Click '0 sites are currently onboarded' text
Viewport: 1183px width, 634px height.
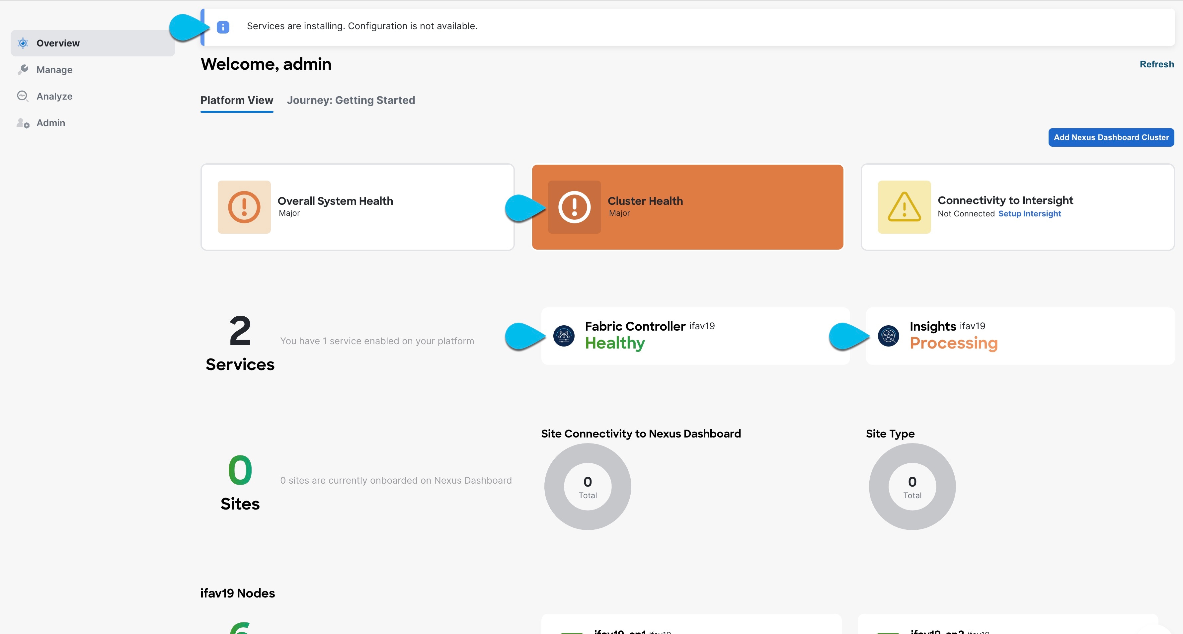tap(395, 481)
